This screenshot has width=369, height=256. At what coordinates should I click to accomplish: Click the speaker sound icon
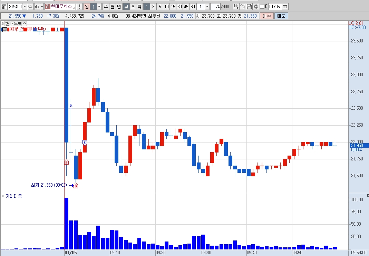37,7
